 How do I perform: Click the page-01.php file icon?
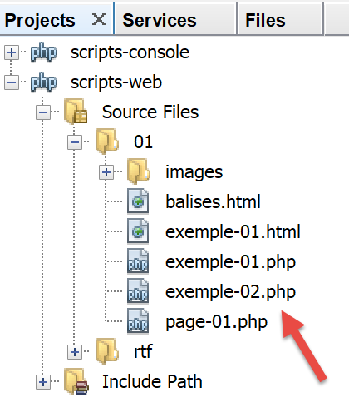pos(138,321)
